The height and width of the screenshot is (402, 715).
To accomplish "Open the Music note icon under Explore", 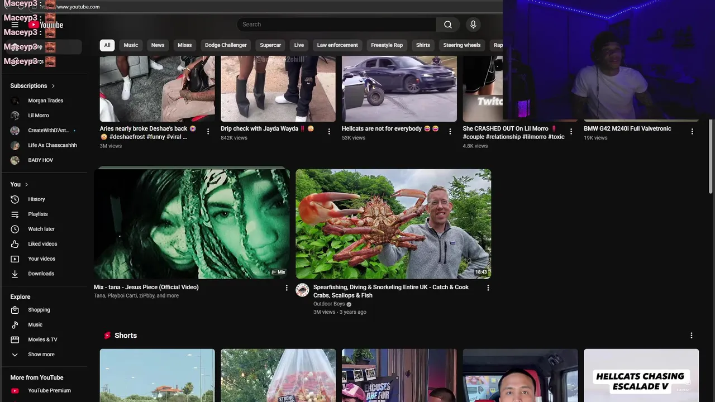I will pos(15,325).
